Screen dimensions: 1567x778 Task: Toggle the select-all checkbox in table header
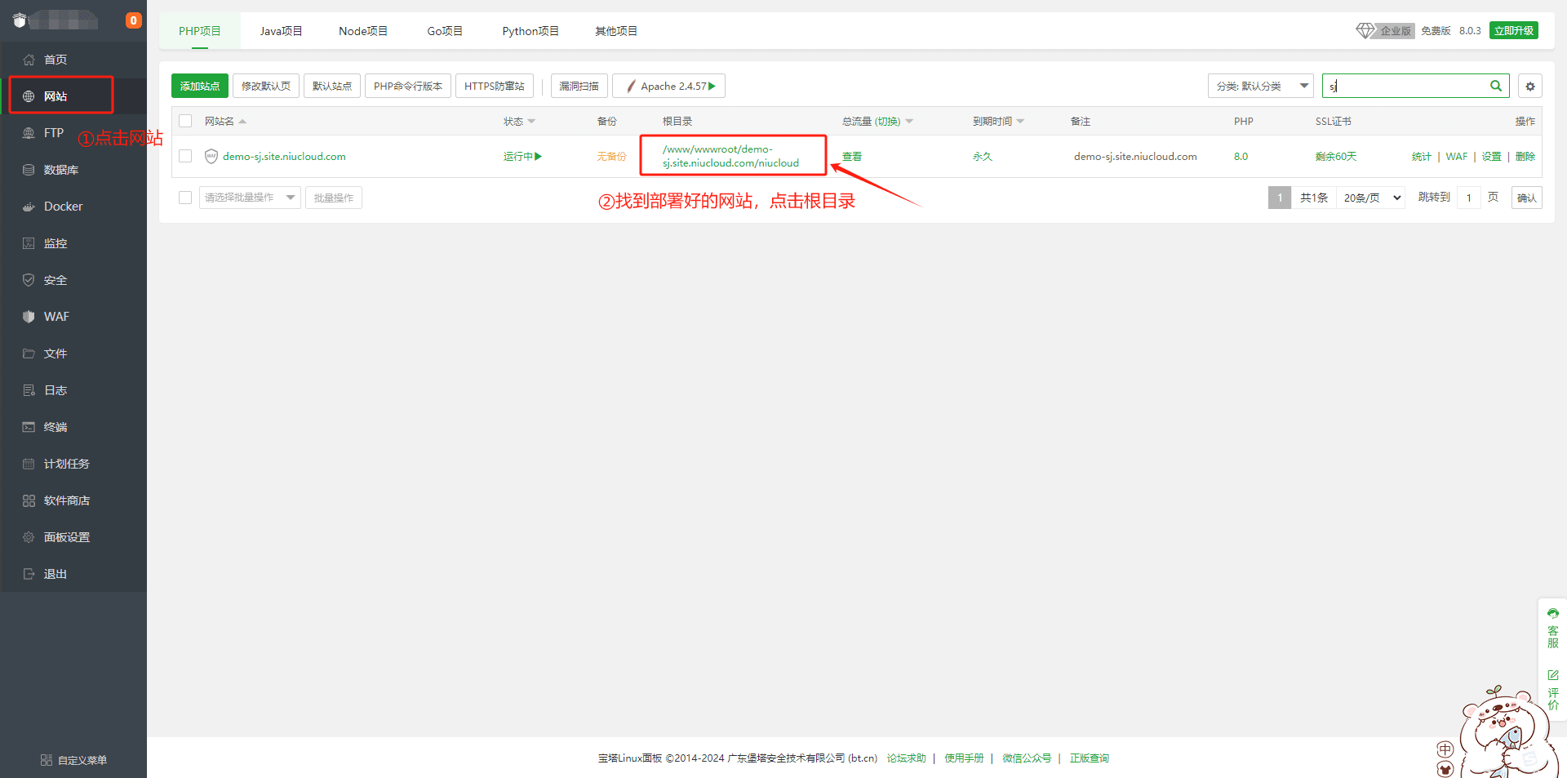[185, 121]
